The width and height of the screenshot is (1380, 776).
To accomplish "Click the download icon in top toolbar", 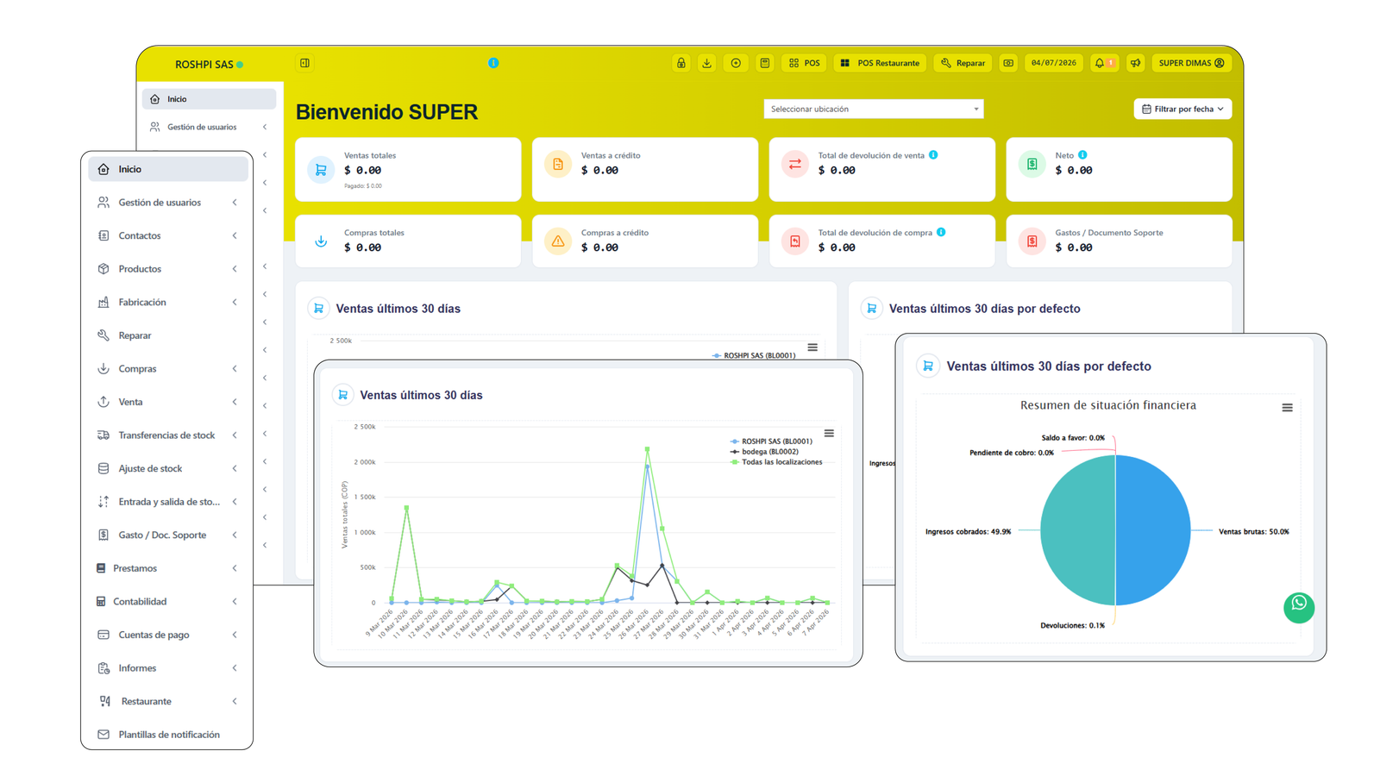I will [x=707, y=63].
